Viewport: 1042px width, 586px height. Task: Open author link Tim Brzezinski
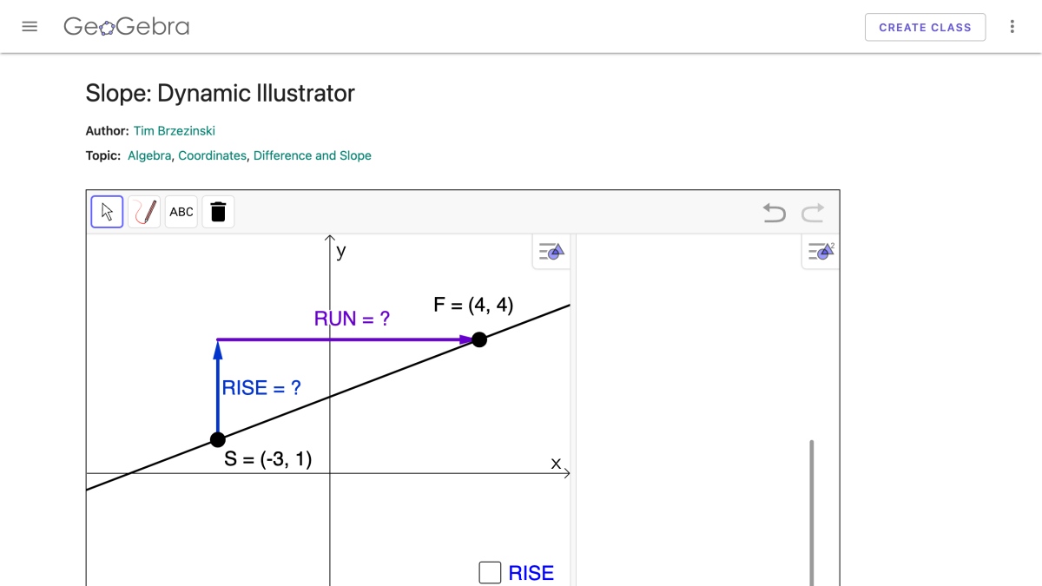click(x=175, y=130)
